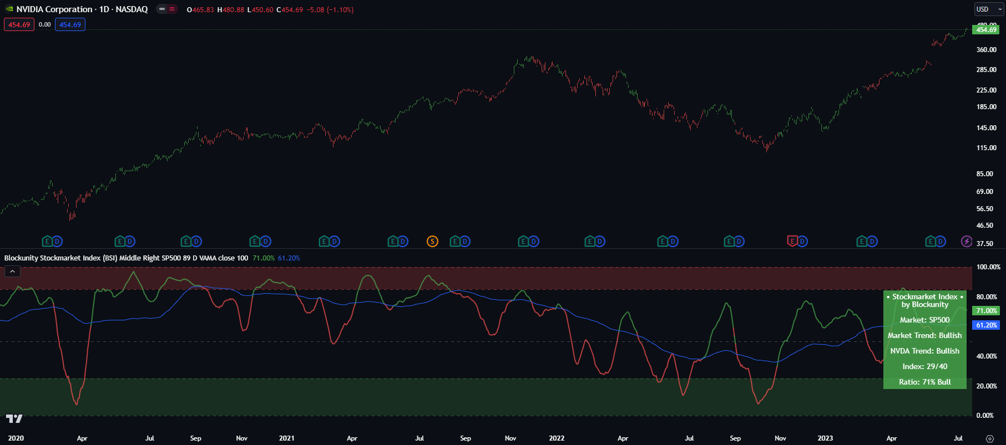The height and width of the screenshot is (445, 1006).
Task: Click the 115.00 price axis label
Action: [987, 148]
